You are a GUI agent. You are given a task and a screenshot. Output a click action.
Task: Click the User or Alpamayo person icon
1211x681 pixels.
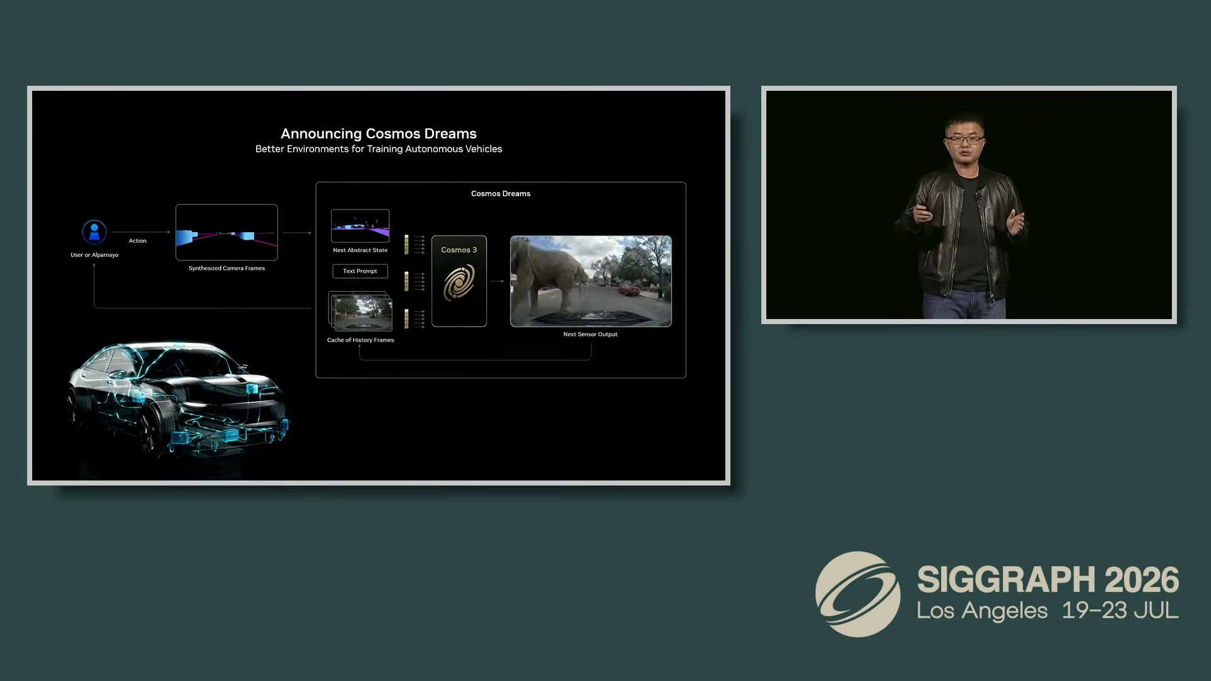pos(95,232)
